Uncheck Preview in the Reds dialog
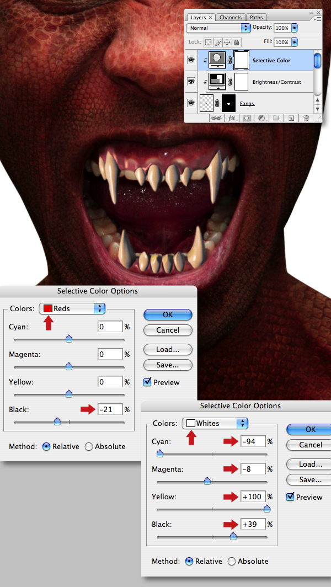Screen dimensions: 331x587 point(147,382)
